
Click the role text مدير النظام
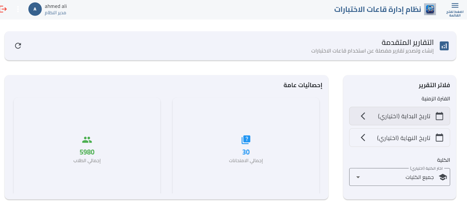(x=55, y=13)
